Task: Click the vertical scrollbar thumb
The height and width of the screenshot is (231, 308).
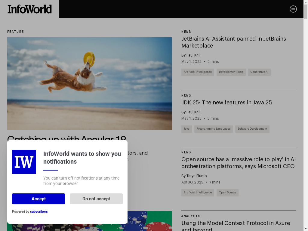Action: [x=306, y=12]
